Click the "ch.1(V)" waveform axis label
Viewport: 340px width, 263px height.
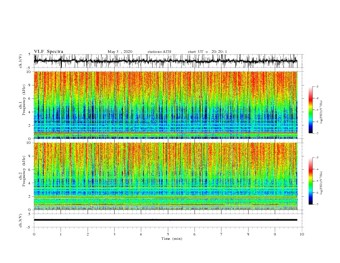21,61
